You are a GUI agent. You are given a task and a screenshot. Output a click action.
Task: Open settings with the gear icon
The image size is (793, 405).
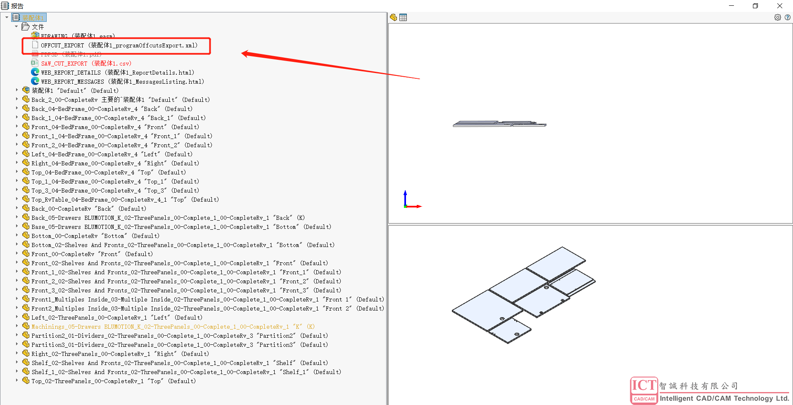[x=777, y=17]
